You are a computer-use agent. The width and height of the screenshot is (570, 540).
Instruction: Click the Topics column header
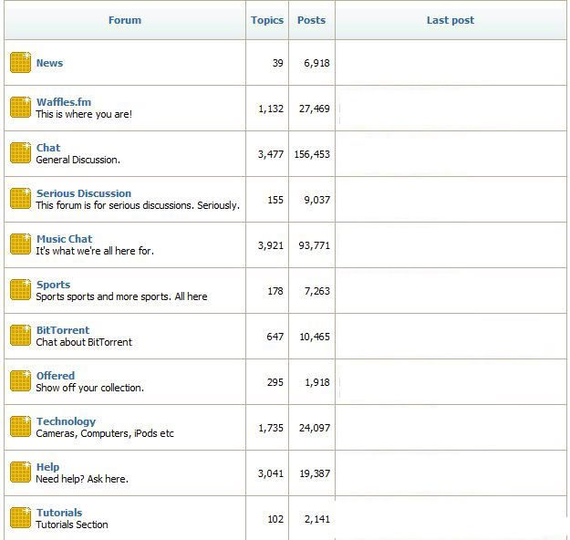pos(267,20)
